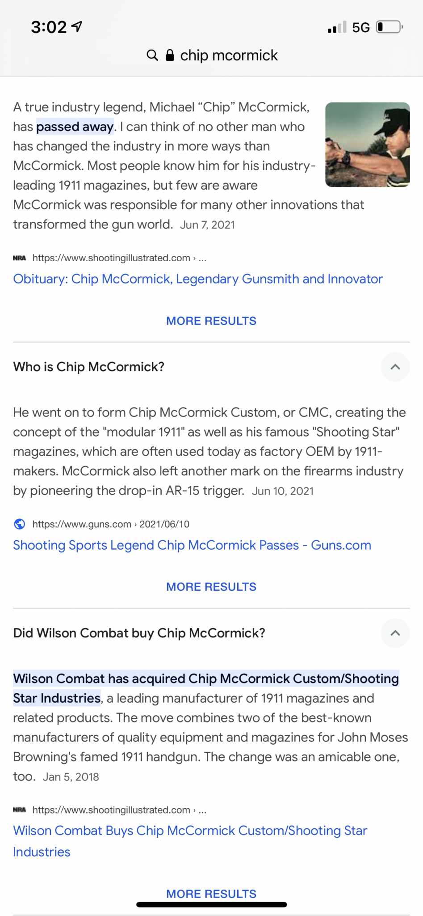The image size is (423, 916).
Task: Tap the location arrow next to clock
Action: pos(77,27)
